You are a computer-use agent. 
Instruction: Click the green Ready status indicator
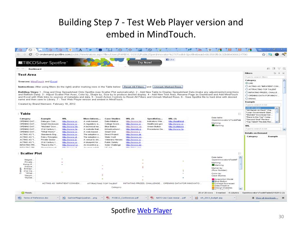pyautogui.click(x=23, y=193)
